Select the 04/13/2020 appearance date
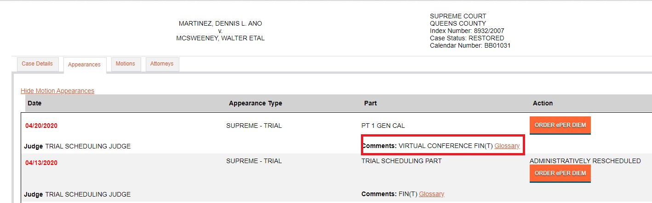Viewport: 652px width, 203px height. pos(41,163)
